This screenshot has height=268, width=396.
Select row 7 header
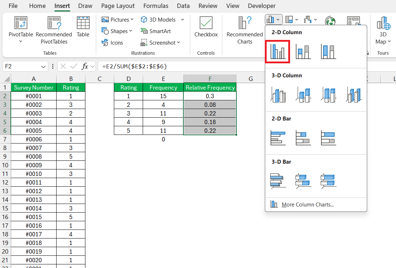coord(5,139)
